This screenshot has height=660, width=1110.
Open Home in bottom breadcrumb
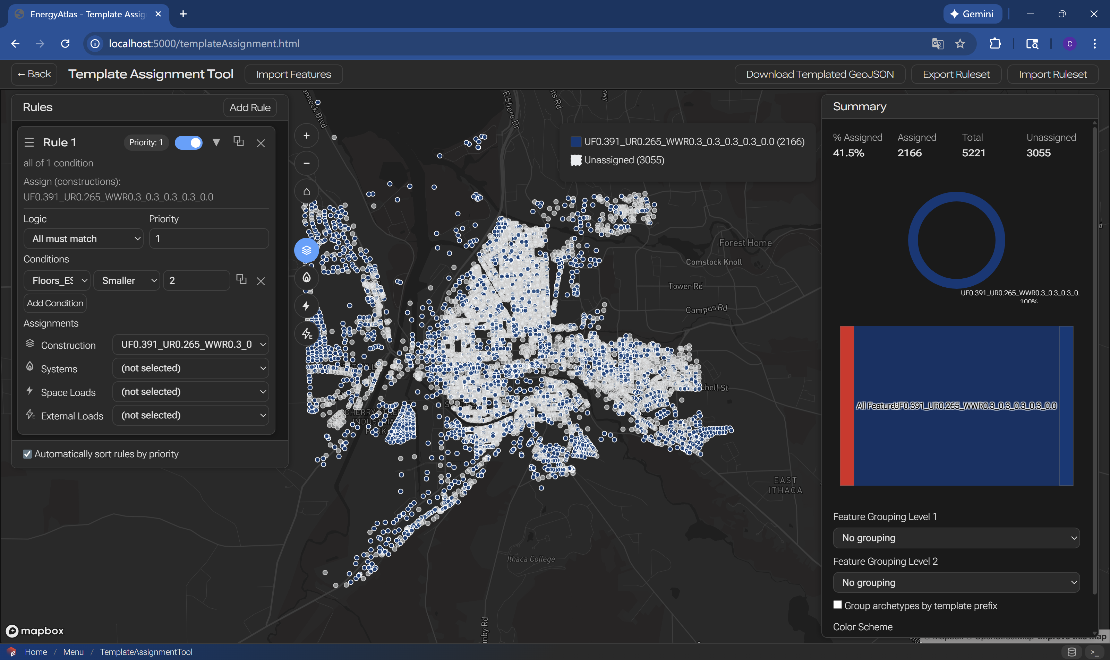[36, 652]
